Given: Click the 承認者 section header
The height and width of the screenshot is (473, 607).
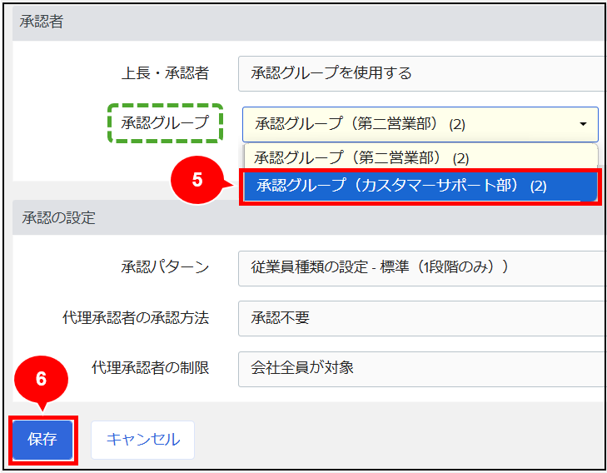Looking at the screenshot, I should click(42, 22).
